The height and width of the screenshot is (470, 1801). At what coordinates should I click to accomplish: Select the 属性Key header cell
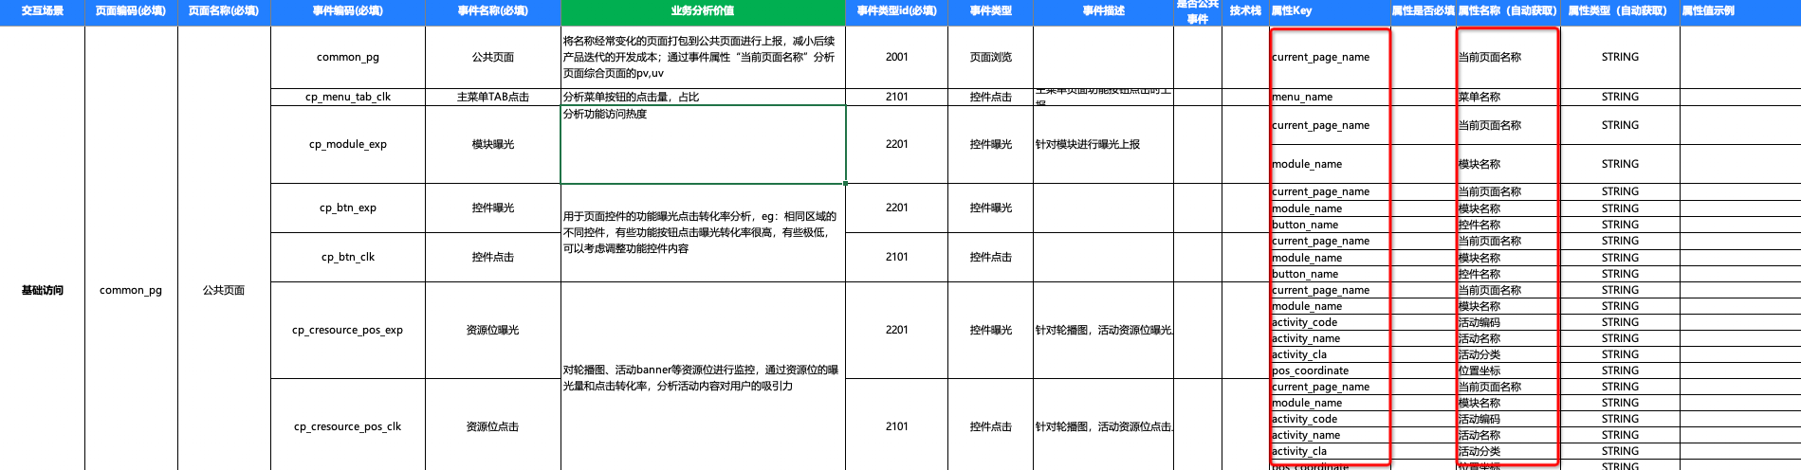coord(1329,11)
